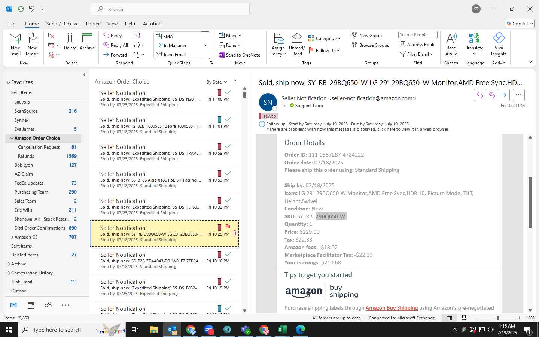This screenshot has width=539, height=337.
Task: Click the Send/Receive sync icon in title bar
Action: coord(21,9)
